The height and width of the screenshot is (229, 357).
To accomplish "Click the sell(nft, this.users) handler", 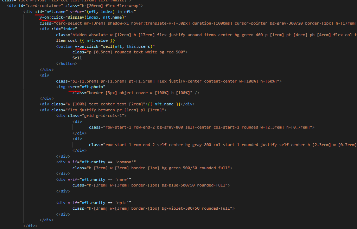I will pyautogui.click(x=127, y=46).
